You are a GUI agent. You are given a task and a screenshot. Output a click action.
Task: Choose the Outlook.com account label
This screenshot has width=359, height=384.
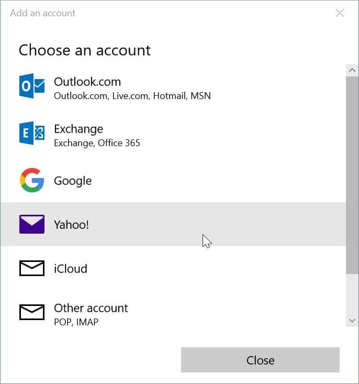[87, 82]
